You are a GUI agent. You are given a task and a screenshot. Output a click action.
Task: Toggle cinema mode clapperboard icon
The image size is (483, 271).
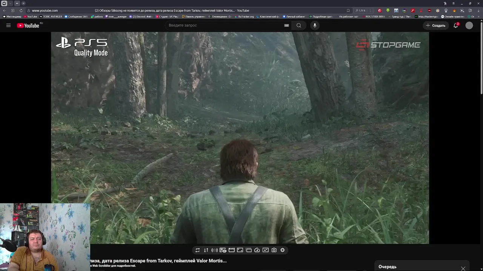[232, 250]
